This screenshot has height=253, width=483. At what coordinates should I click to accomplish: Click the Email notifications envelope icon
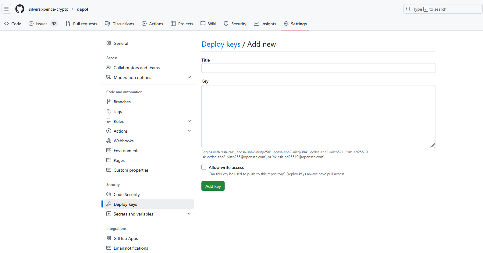pos(109,248)
